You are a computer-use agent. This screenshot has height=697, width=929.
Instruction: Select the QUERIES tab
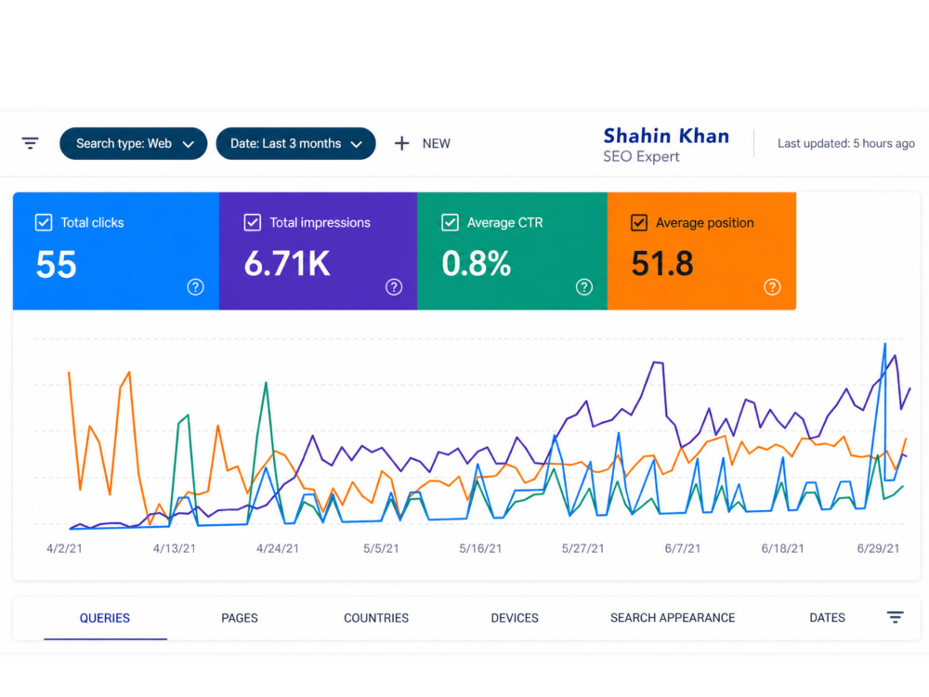pos(105,618)
